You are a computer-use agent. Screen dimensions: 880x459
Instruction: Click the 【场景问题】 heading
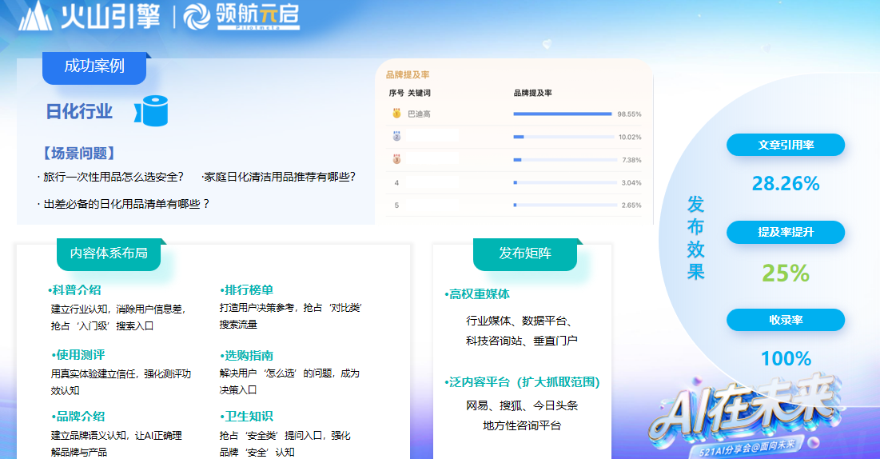[x=79, y=153]
